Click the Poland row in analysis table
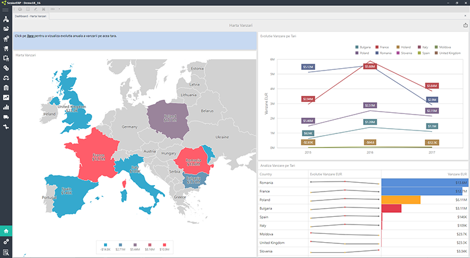The image size is (470, 258). (363, 200)
